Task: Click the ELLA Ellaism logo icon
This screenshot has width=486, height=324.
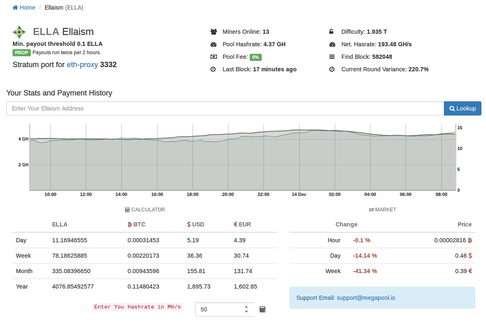Action: point(19,32)
